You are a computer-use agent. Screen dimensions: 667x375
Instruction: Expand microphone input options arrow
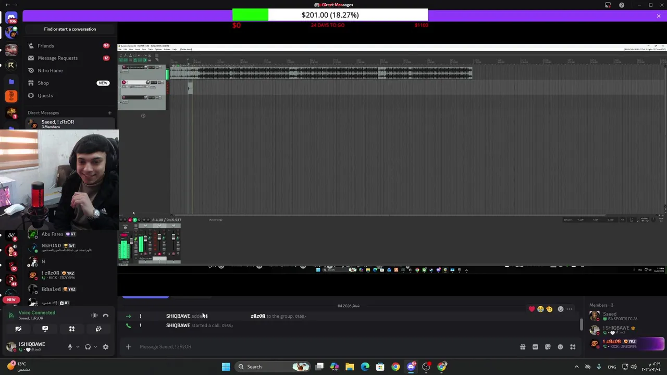78,347
